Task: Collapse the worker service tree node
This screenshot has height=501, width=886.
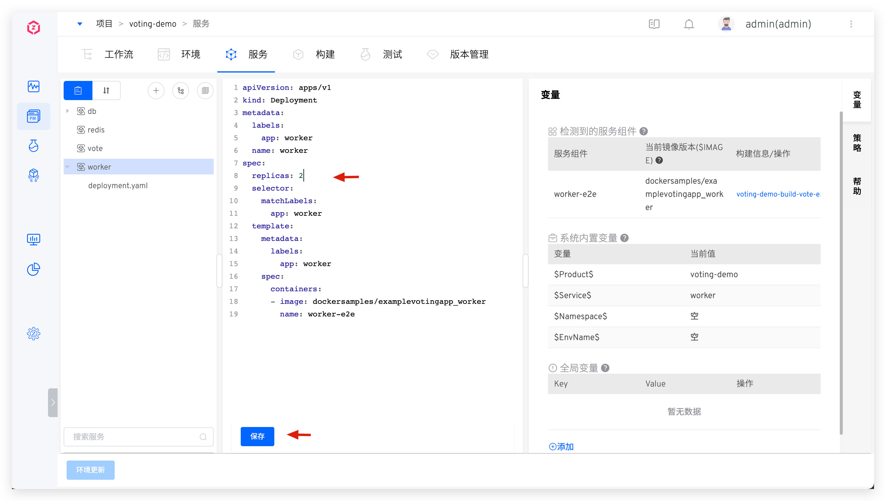Action: click(68, 167)
